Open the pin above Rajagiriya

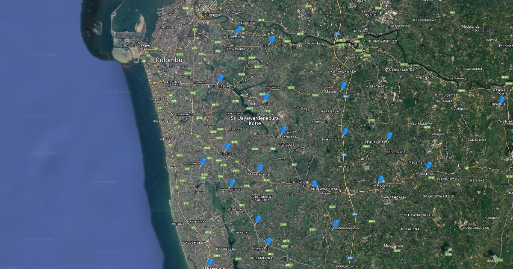click(221, 78)
